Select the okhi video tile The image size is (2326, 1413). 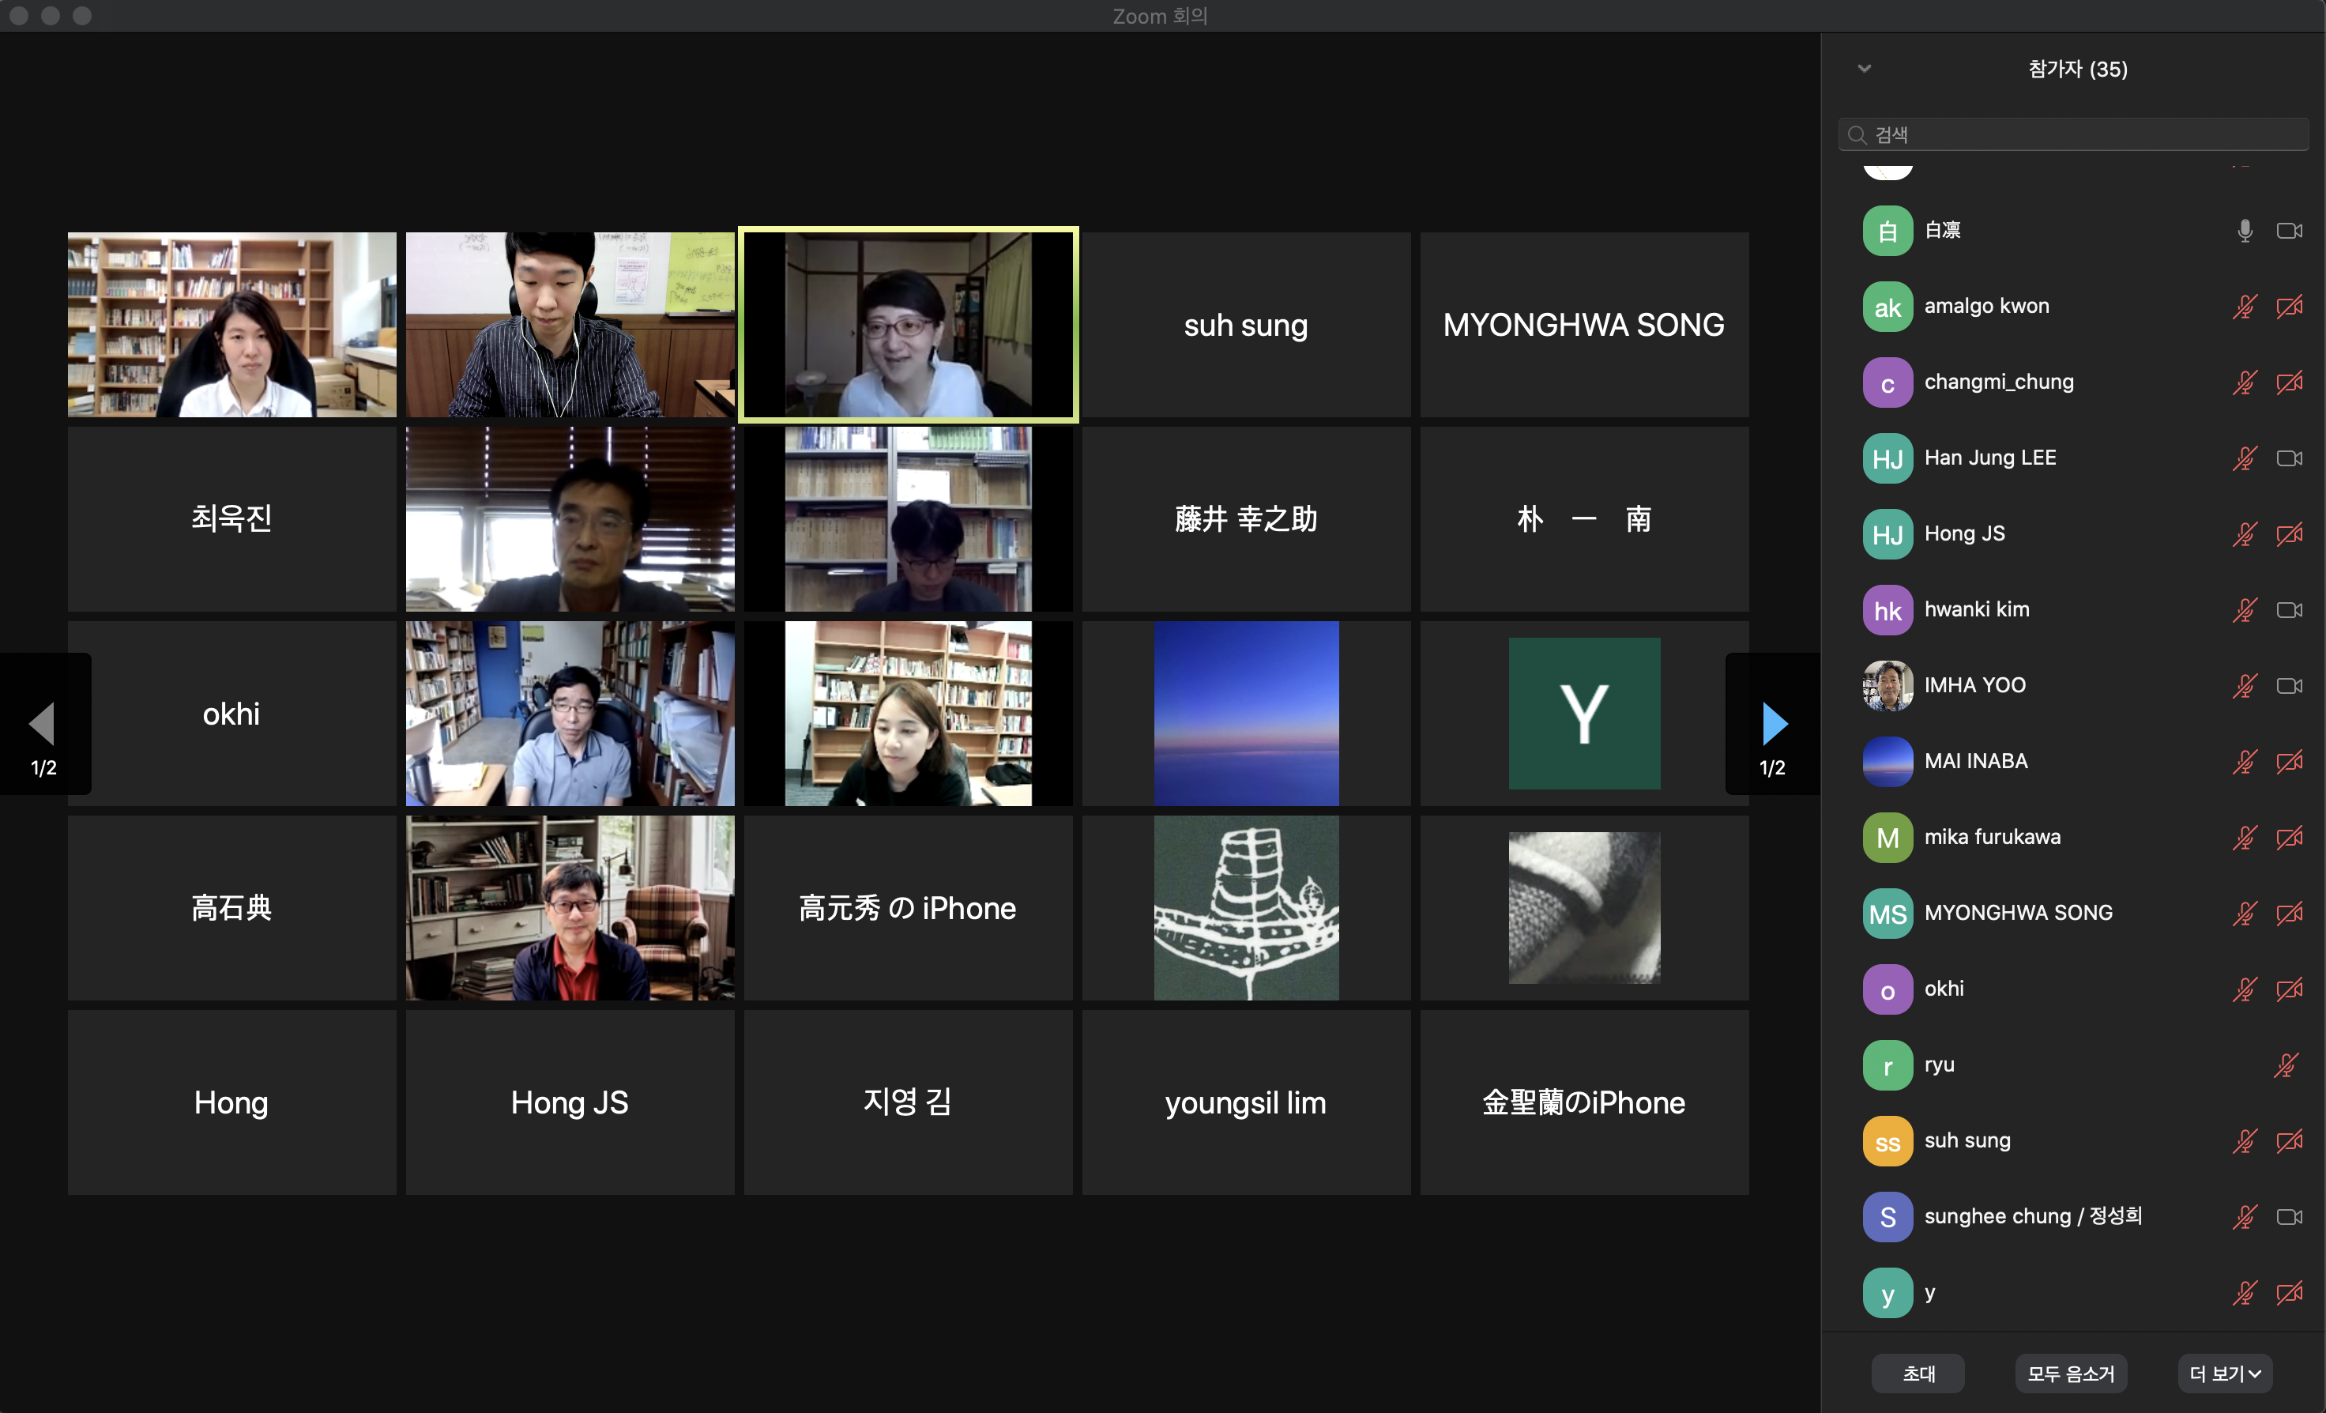(231, 713)
